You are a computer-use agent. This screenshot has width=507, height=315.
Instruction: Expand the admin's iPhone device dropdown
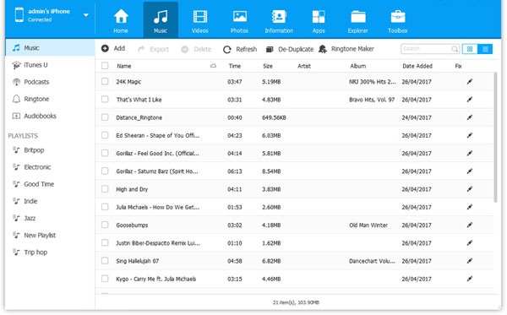[86, 15]
